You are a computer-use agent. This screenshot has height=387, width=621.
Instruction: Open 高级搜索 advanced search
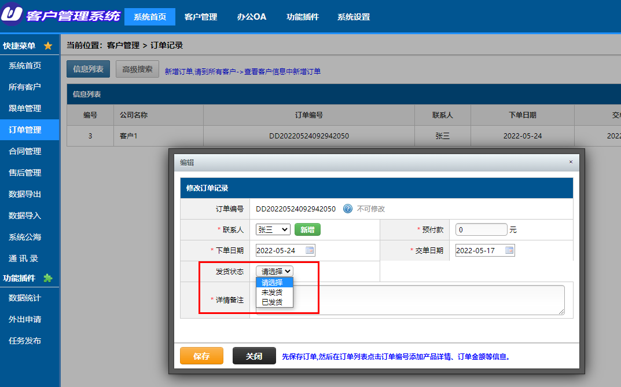[x=137, y=69]
